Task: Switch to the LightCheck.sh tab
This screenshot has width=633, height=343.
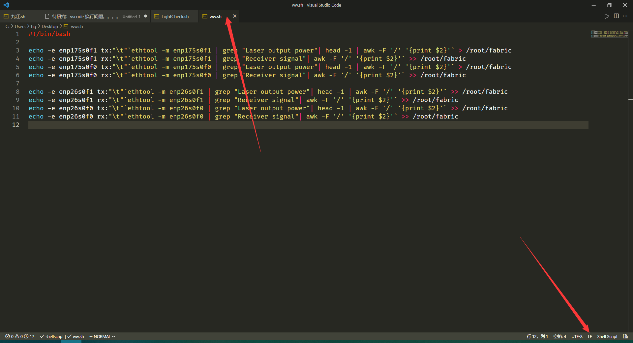Action: 175,17
